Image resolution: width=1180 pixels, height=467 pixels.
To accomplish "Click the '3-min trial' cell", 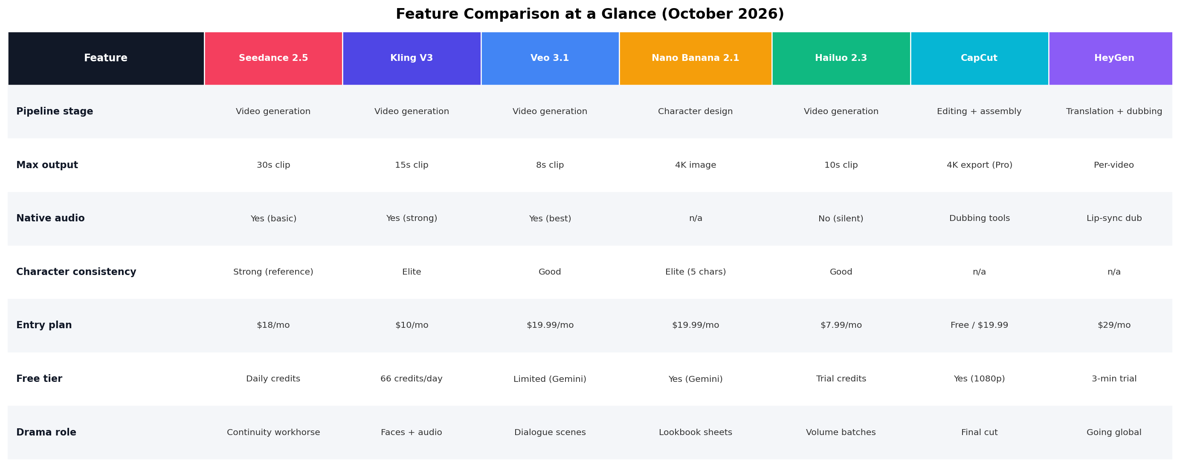I will pyautogui.click(x=1114, y=379).
